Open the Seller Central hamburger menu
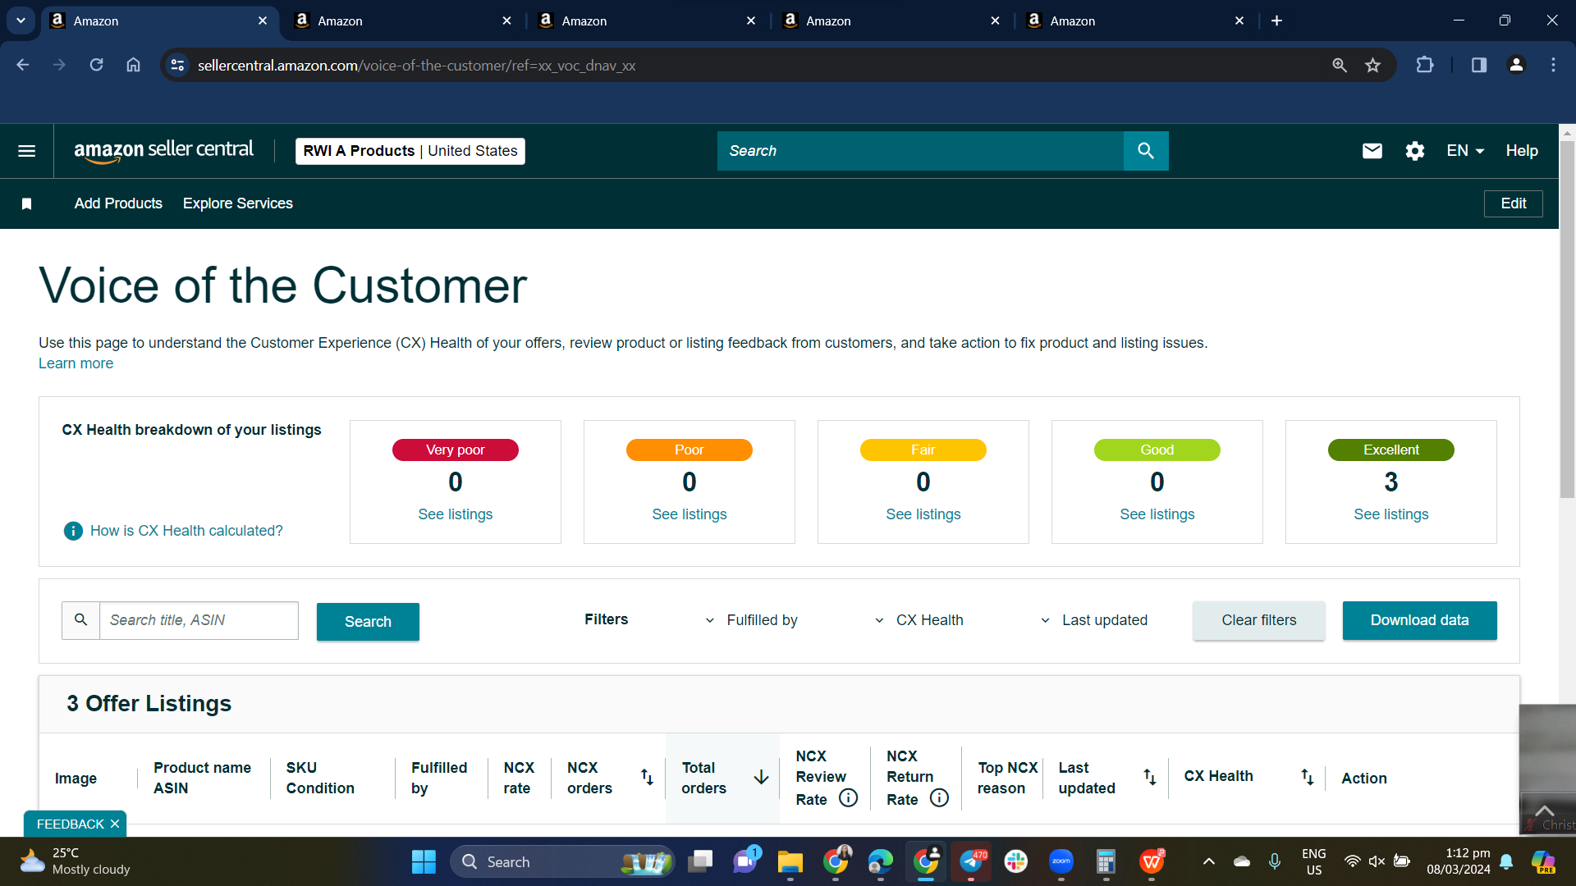The width and height of the screenshot is (1576, 886). coord(26,151)
